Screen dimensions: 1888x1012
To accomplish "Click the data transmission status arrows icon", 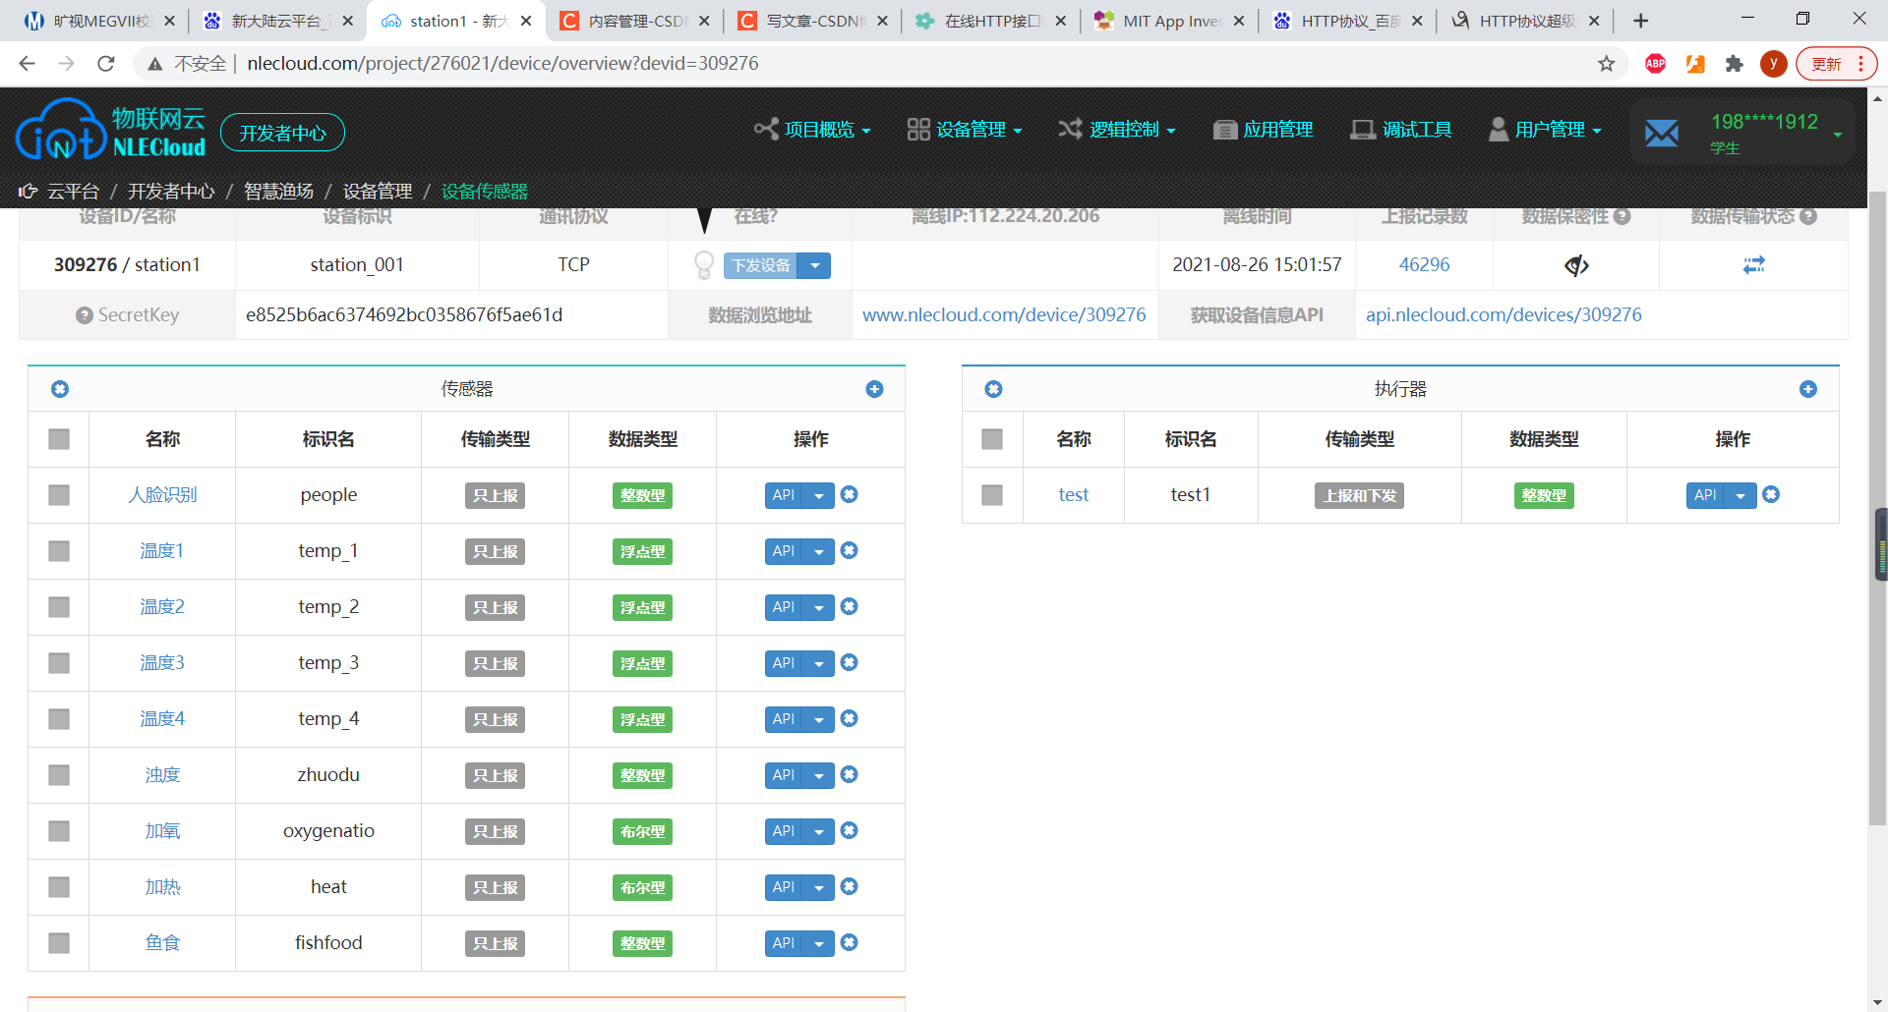I will coord(1754,265).
